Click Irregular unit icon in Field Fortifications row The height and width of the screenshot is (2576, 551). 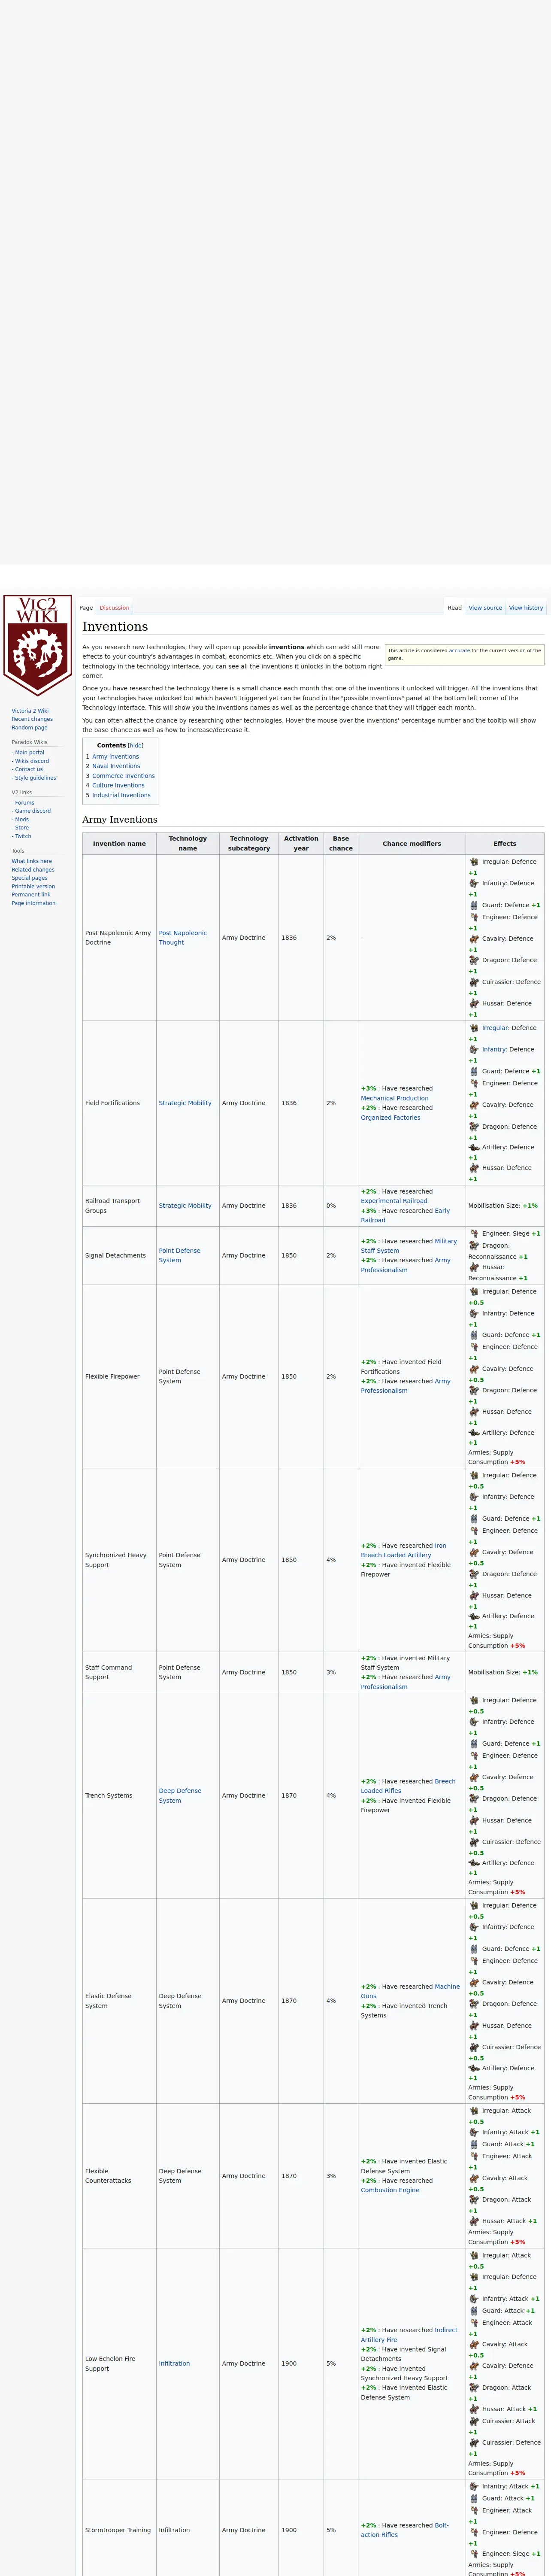click(474, 1028)
